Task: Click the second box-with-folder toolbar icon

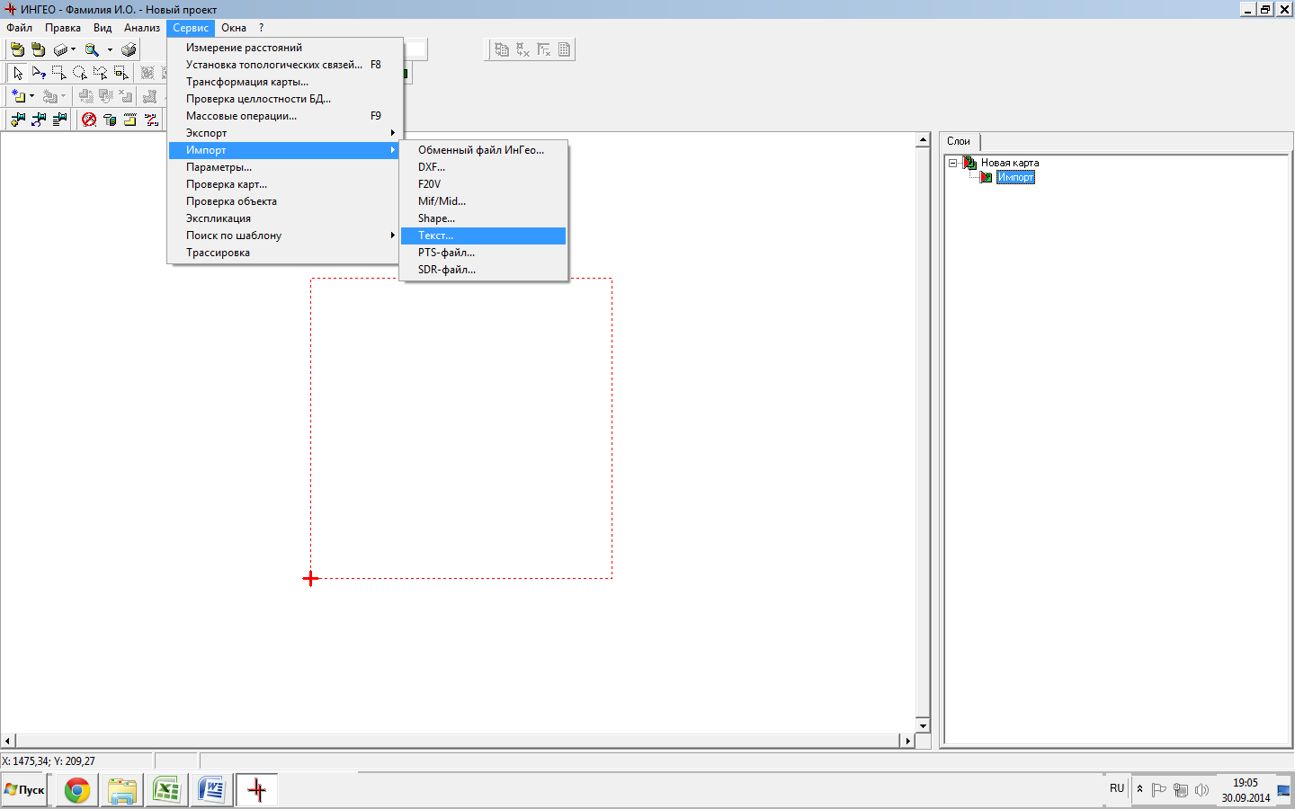Action: tap(38, 49)
